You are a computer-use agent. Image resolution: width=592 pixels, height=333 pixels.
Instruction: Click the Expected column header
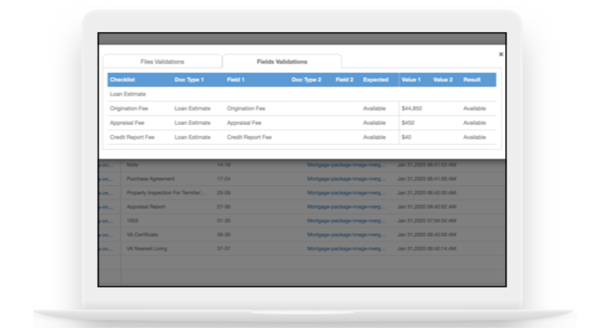(376, 80)
